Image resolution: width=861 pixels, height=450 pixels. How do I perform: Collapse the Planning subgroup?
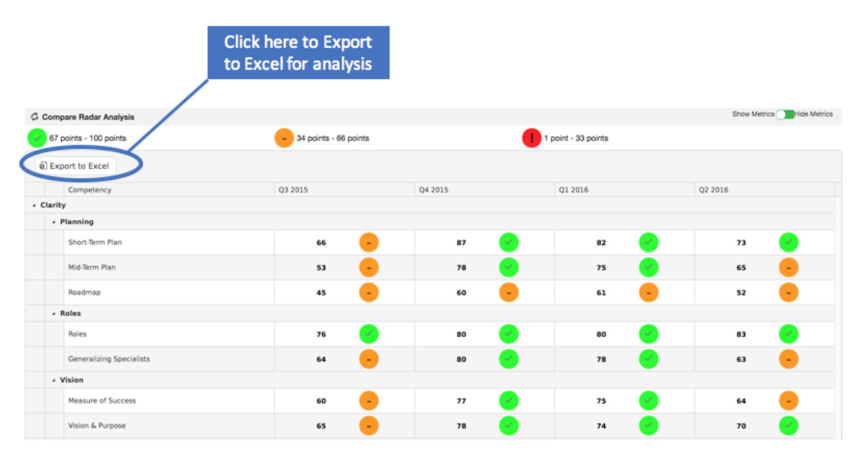pos(54,222)
